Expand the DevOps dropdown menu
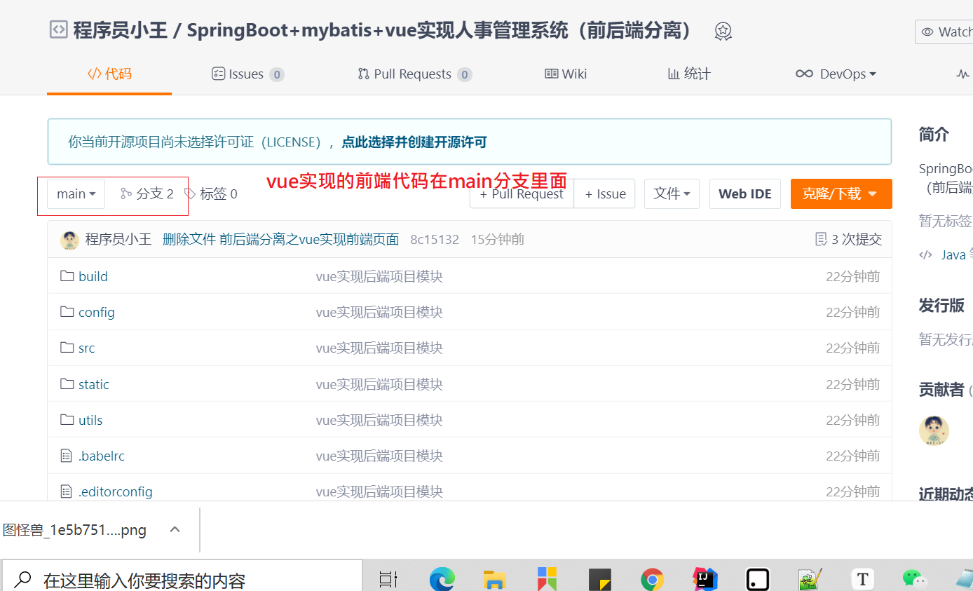 point(836,74)
